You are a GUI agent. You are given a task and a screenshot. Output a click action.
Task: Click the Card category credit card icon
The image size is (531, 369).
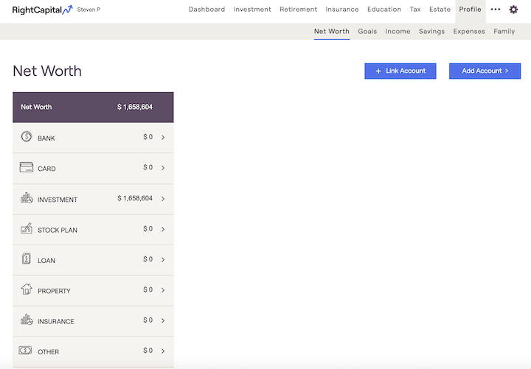coord(27,167)
